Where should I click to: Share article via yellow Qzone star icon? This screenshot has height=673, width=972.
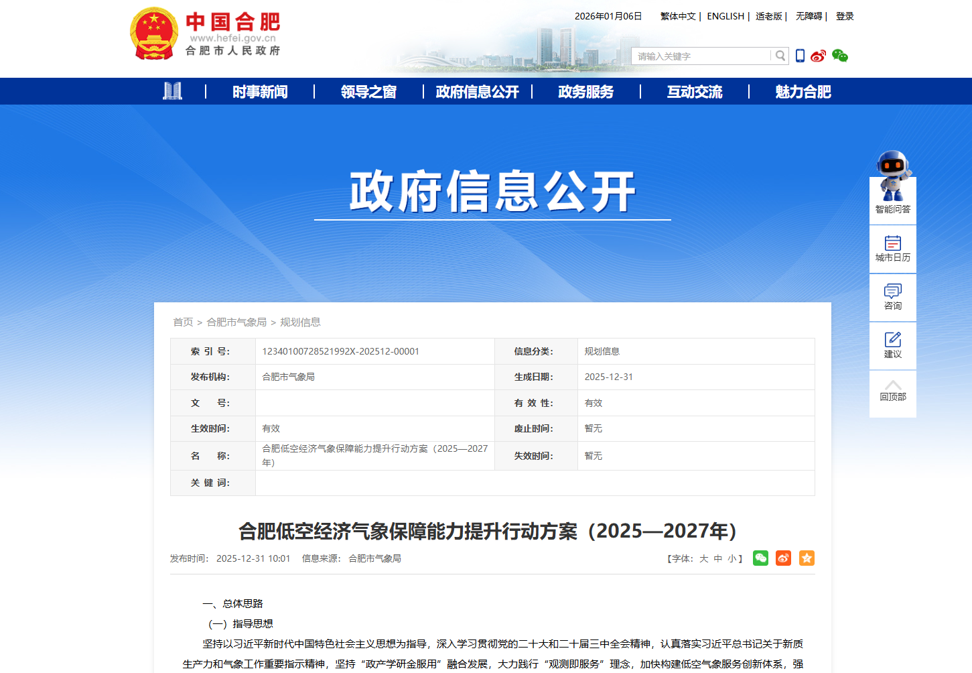point(807,558)
